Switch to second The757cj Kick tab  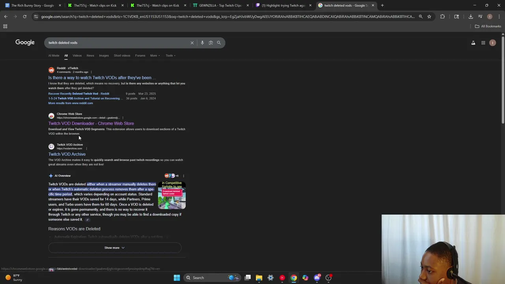[158, 6]
